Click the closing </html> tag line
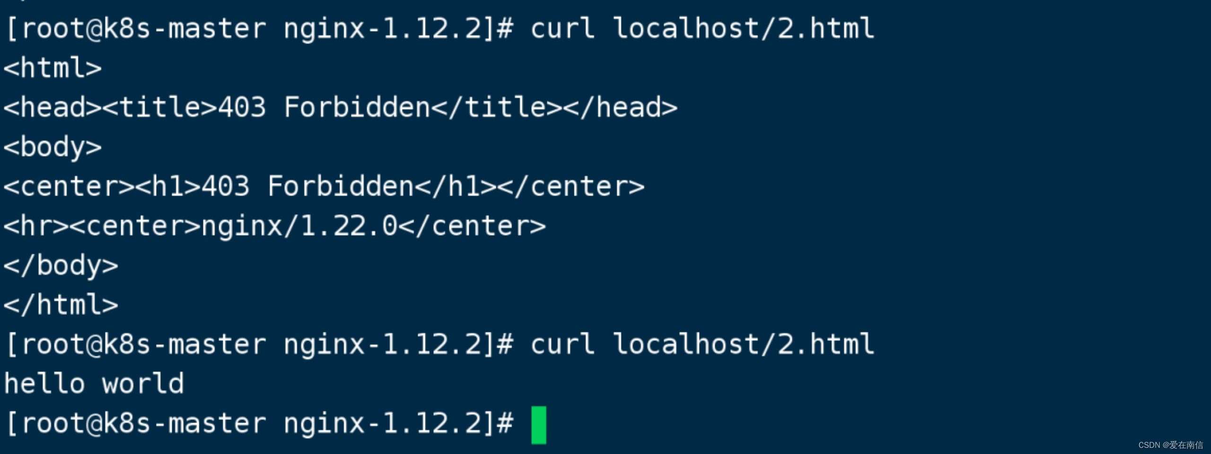Screen dimensions: 1211x454 61,305
